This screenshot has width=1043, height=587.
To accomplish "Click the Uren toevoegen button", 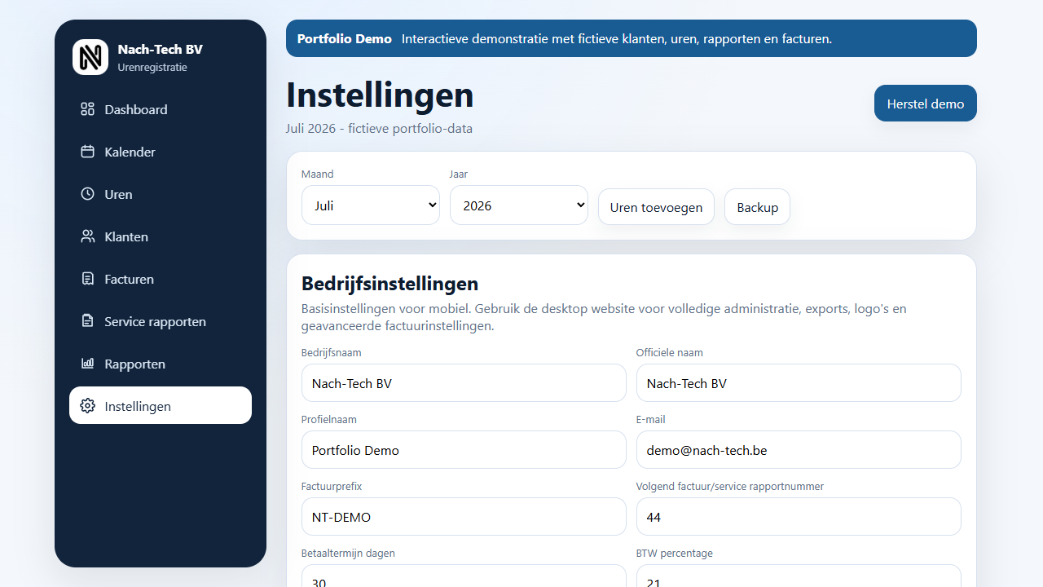I will (656, 207).
